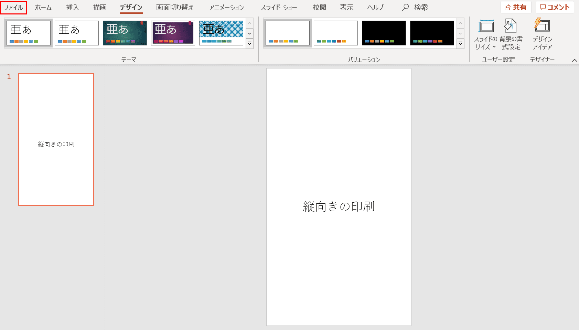Image resolution: width=579 pixels, height=330 pixels.
Task: Go to the 画面切り替え tab
Action: coord(175,7)
